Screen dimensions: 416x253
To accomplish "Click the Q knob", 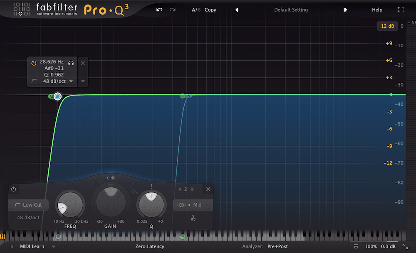I will click(151, 205).
